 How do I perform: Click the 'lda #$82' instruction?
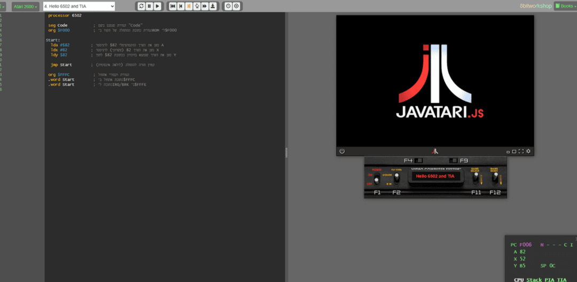click(60, 45)
